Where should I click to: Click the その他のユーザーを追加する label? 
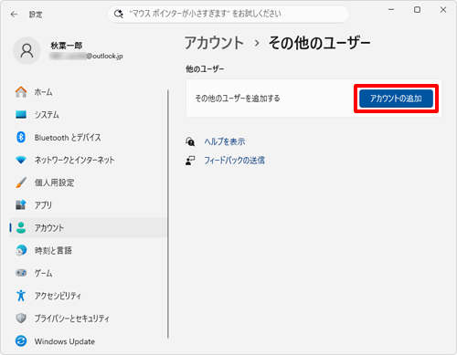click(238, 99)
